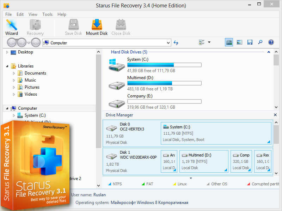Select Documents in the folder tree
282x211 pixels.
click(35, 73)
